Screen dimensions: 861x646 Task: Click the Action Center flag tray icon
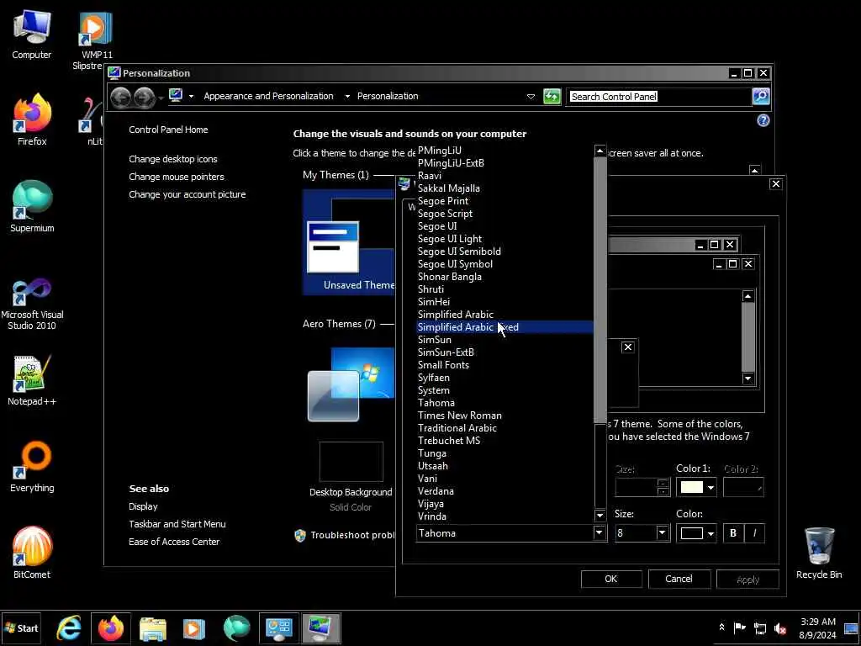click(740, 627)
